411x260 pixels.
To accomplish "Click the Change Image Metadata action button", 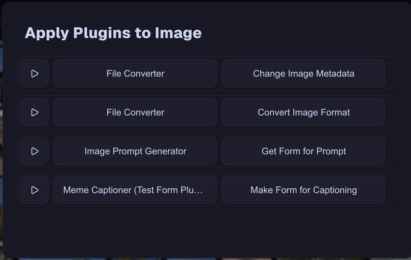I will tap(304, 74).
